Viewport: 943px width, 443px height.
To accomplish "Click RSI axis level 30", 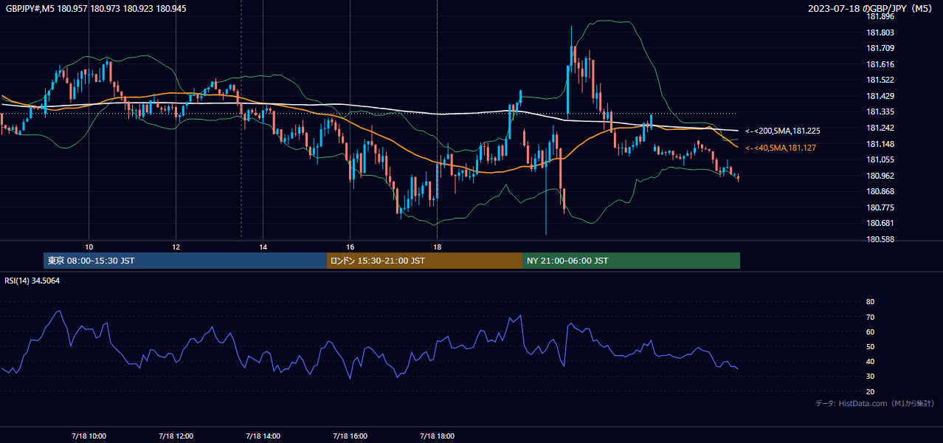I will point(870,376).
